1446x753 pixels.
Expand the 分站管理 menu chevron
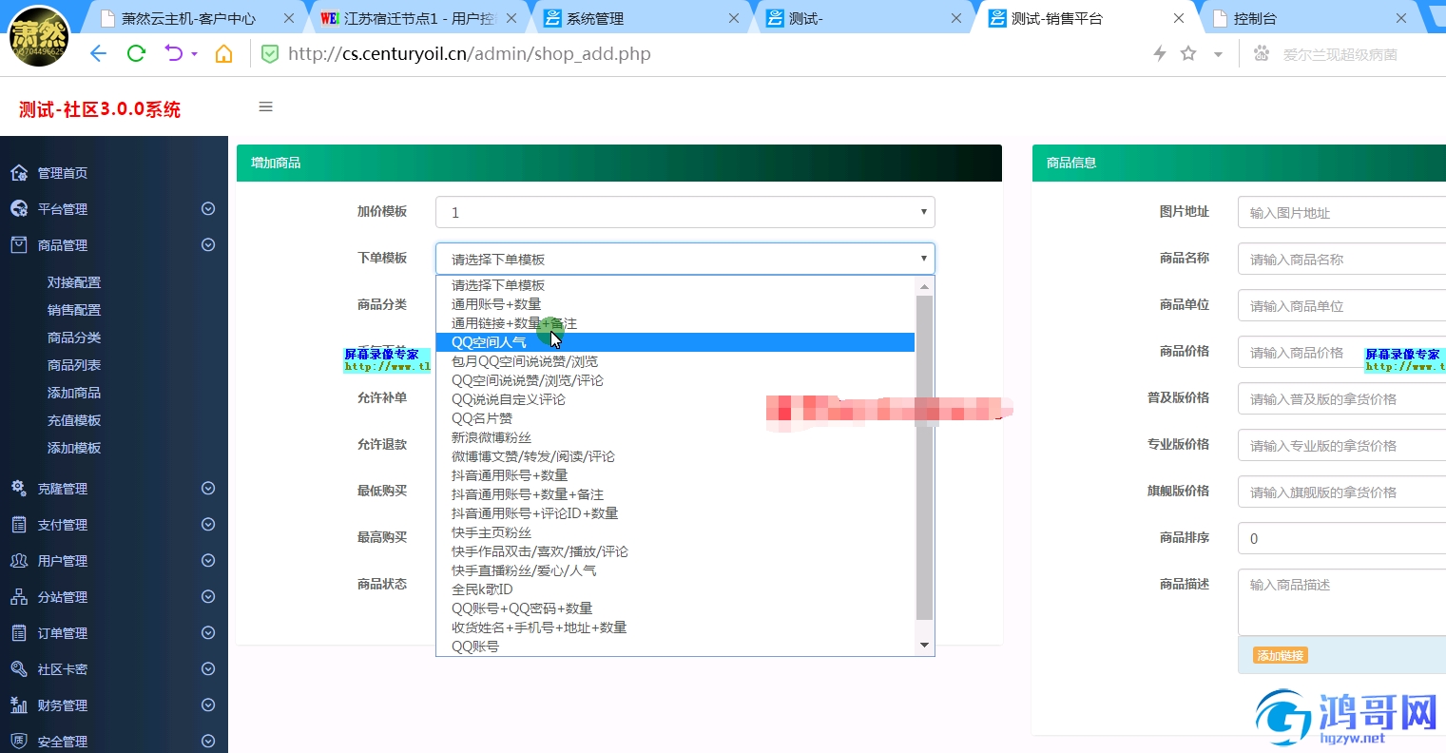click(208, 597)
